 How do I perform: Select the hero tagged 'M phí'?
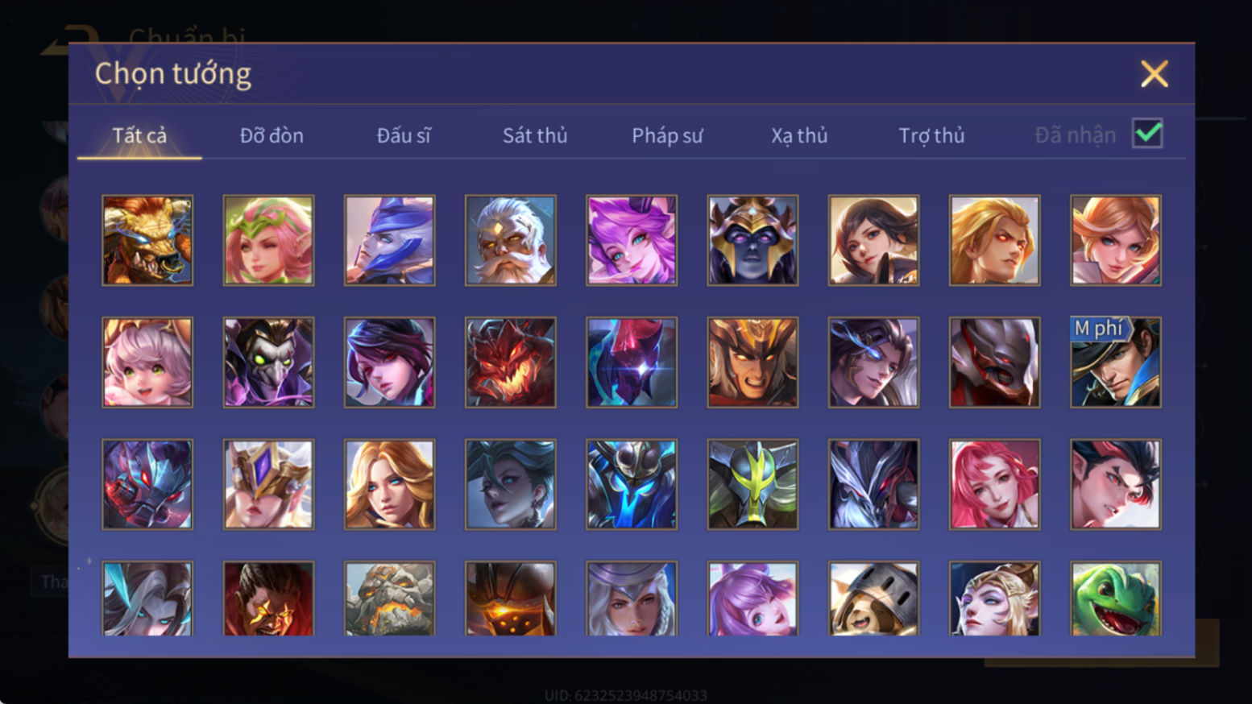[x=1116, y=362]
